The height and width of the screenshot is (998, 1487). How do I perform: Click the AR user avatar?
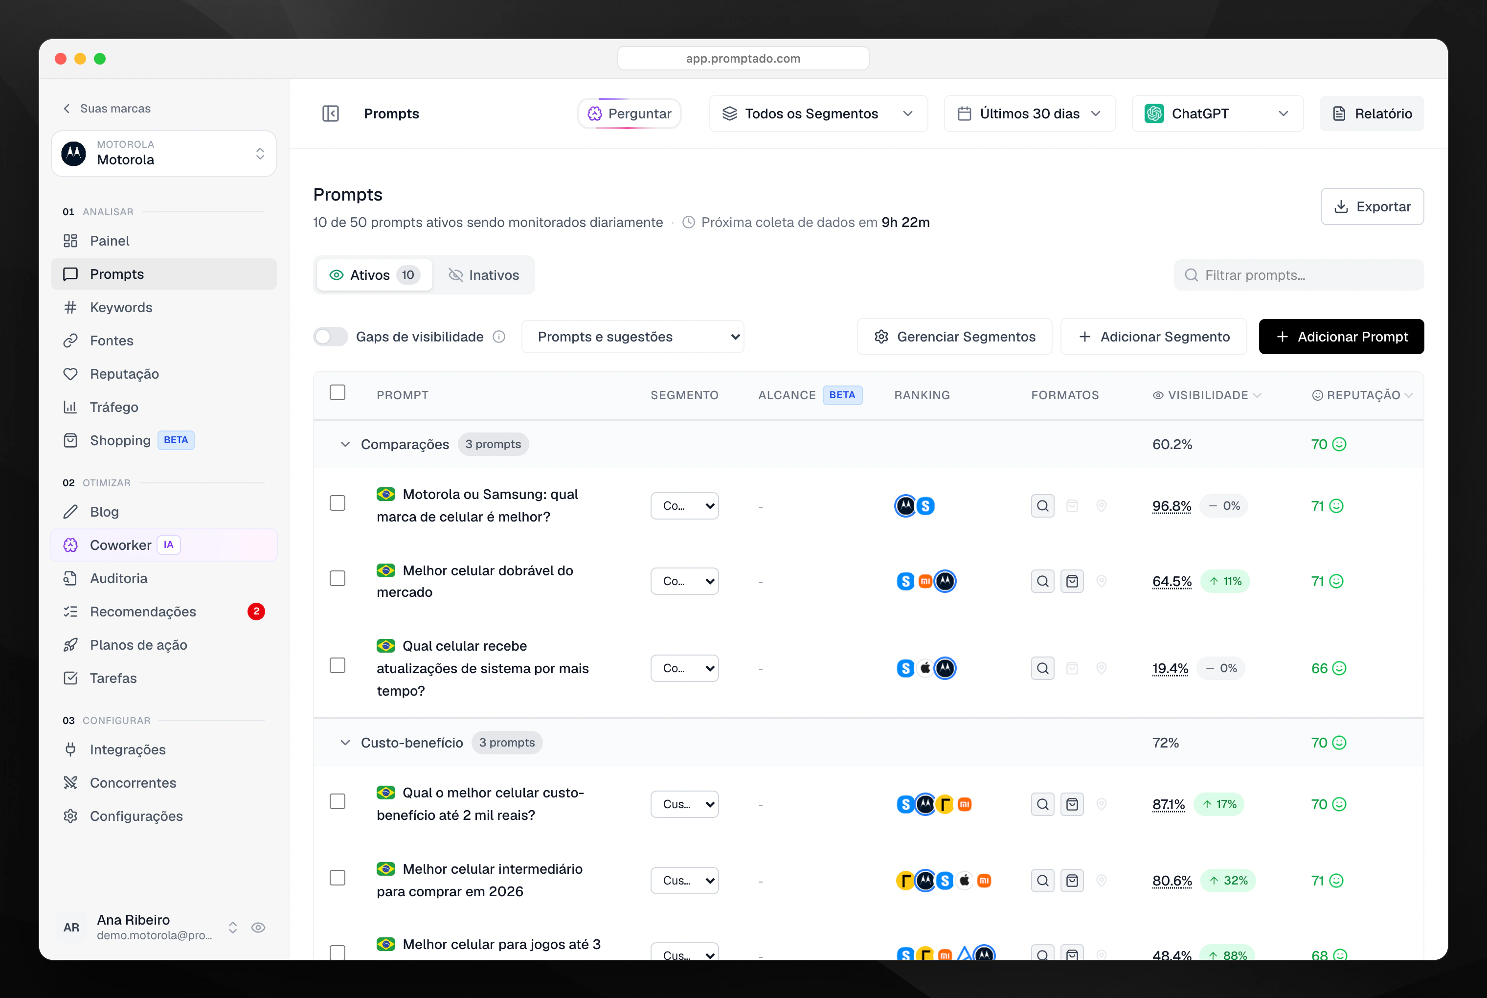[x=71, y=928]
